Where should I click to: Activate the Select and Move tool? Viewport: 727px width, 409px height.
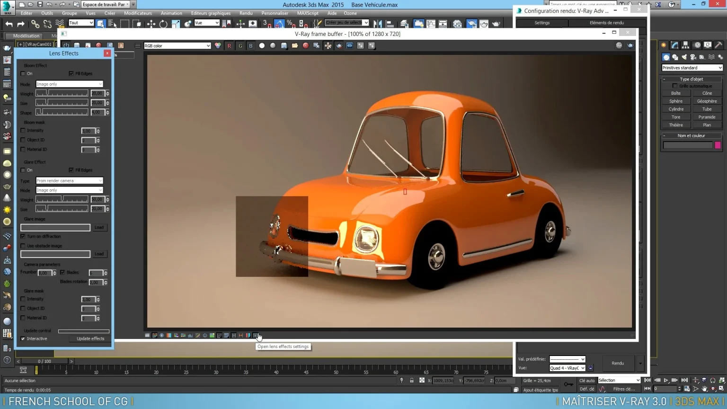(x=151, y=24)
